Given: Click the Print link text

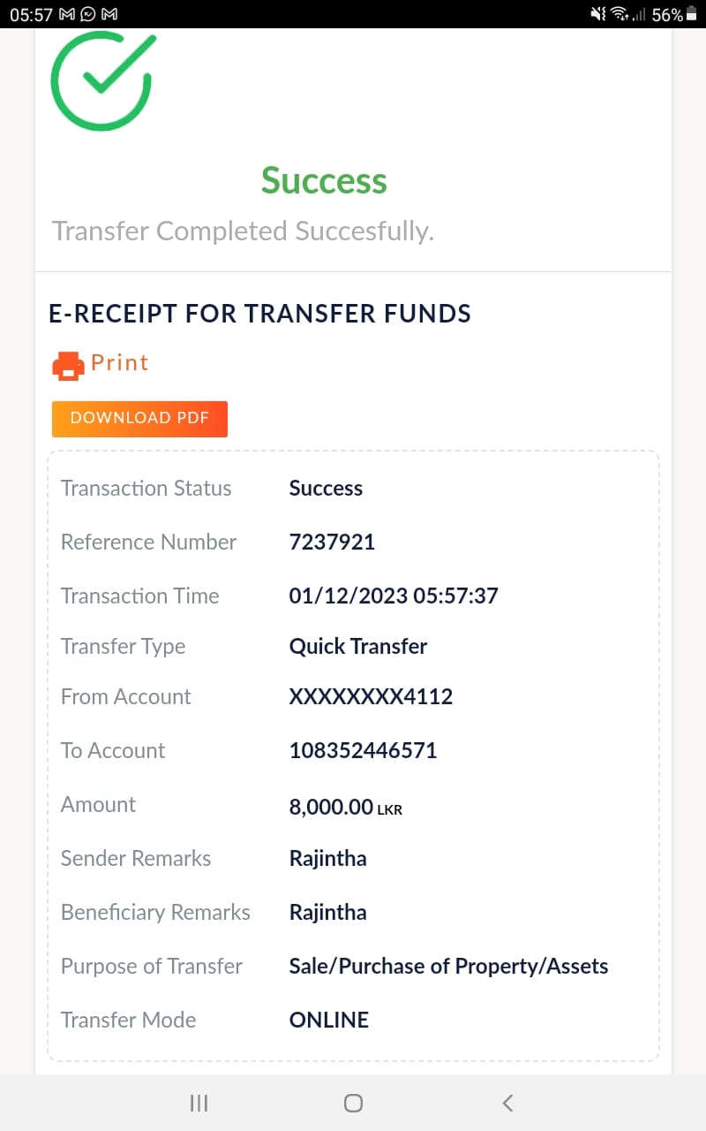Looking at the screenshot, I should pos(120,363).
